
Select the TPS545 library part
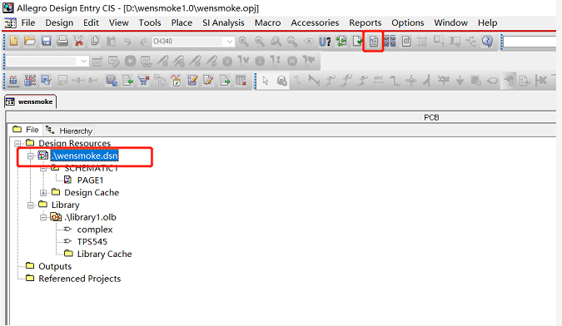tap(92, 241)
